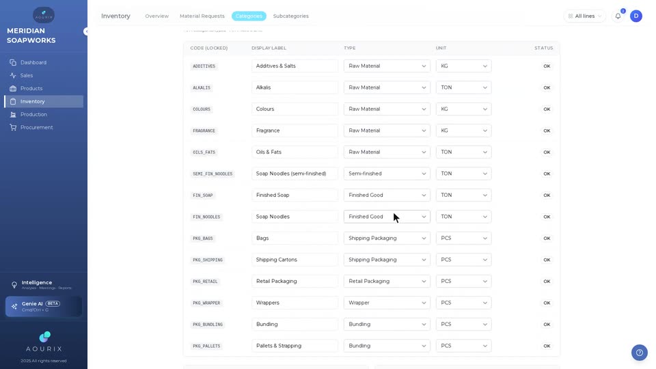Open Unit dropdown for Pallets & Strapping
The width and height of the screenshot is (656, 369).
[x=463, y=346]
